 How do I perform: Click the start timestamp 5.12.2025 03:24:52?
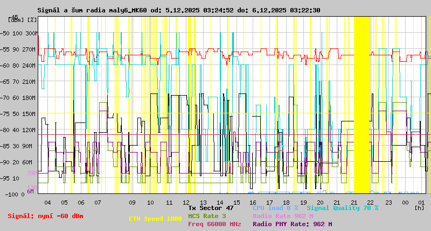click(192, 10)
